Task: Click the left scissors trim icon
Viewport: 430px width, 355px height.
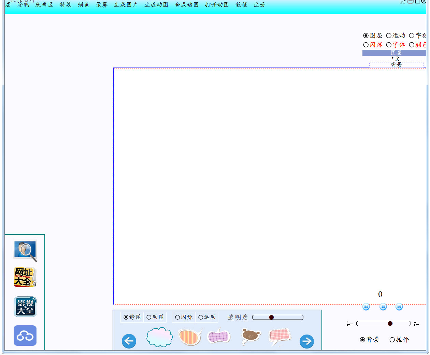Action: pyautogui.click(x=349, y=323)
